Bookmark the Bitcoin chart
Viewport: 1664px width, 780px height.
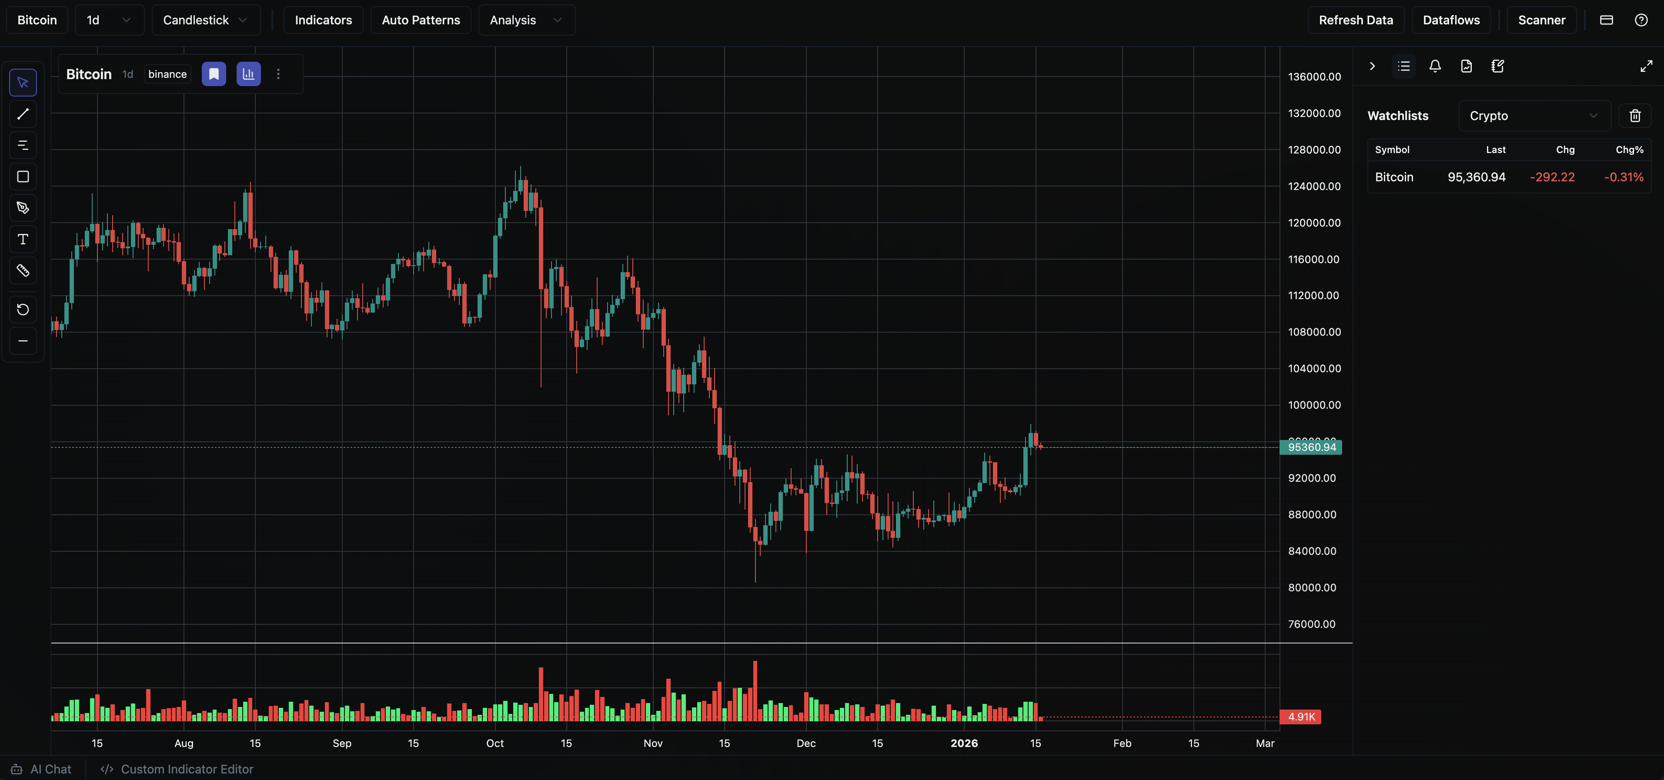click(x=213, y=73)
